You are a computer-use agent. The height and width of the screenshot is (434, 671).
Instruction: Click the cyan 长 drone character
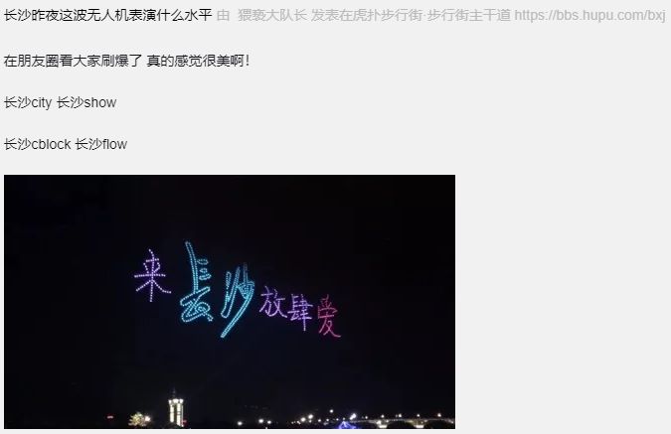coord(197,283)
